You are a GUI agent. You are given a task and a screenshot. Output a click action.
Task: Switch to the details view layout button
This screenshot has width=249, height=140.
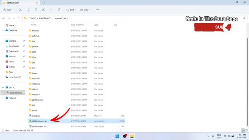[x=243, y=131]
